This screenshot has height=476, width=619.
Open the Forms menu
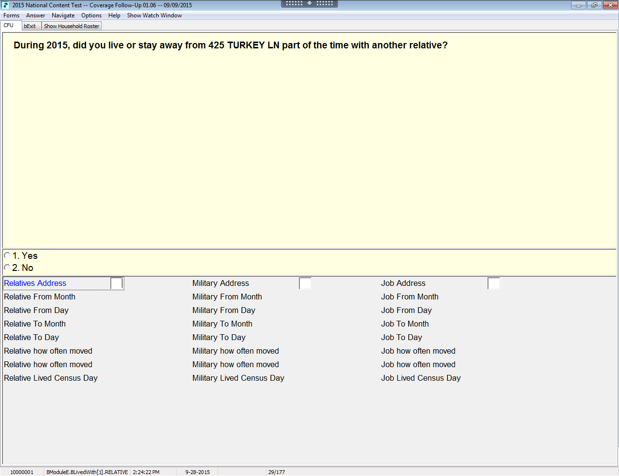coord(11,15)
